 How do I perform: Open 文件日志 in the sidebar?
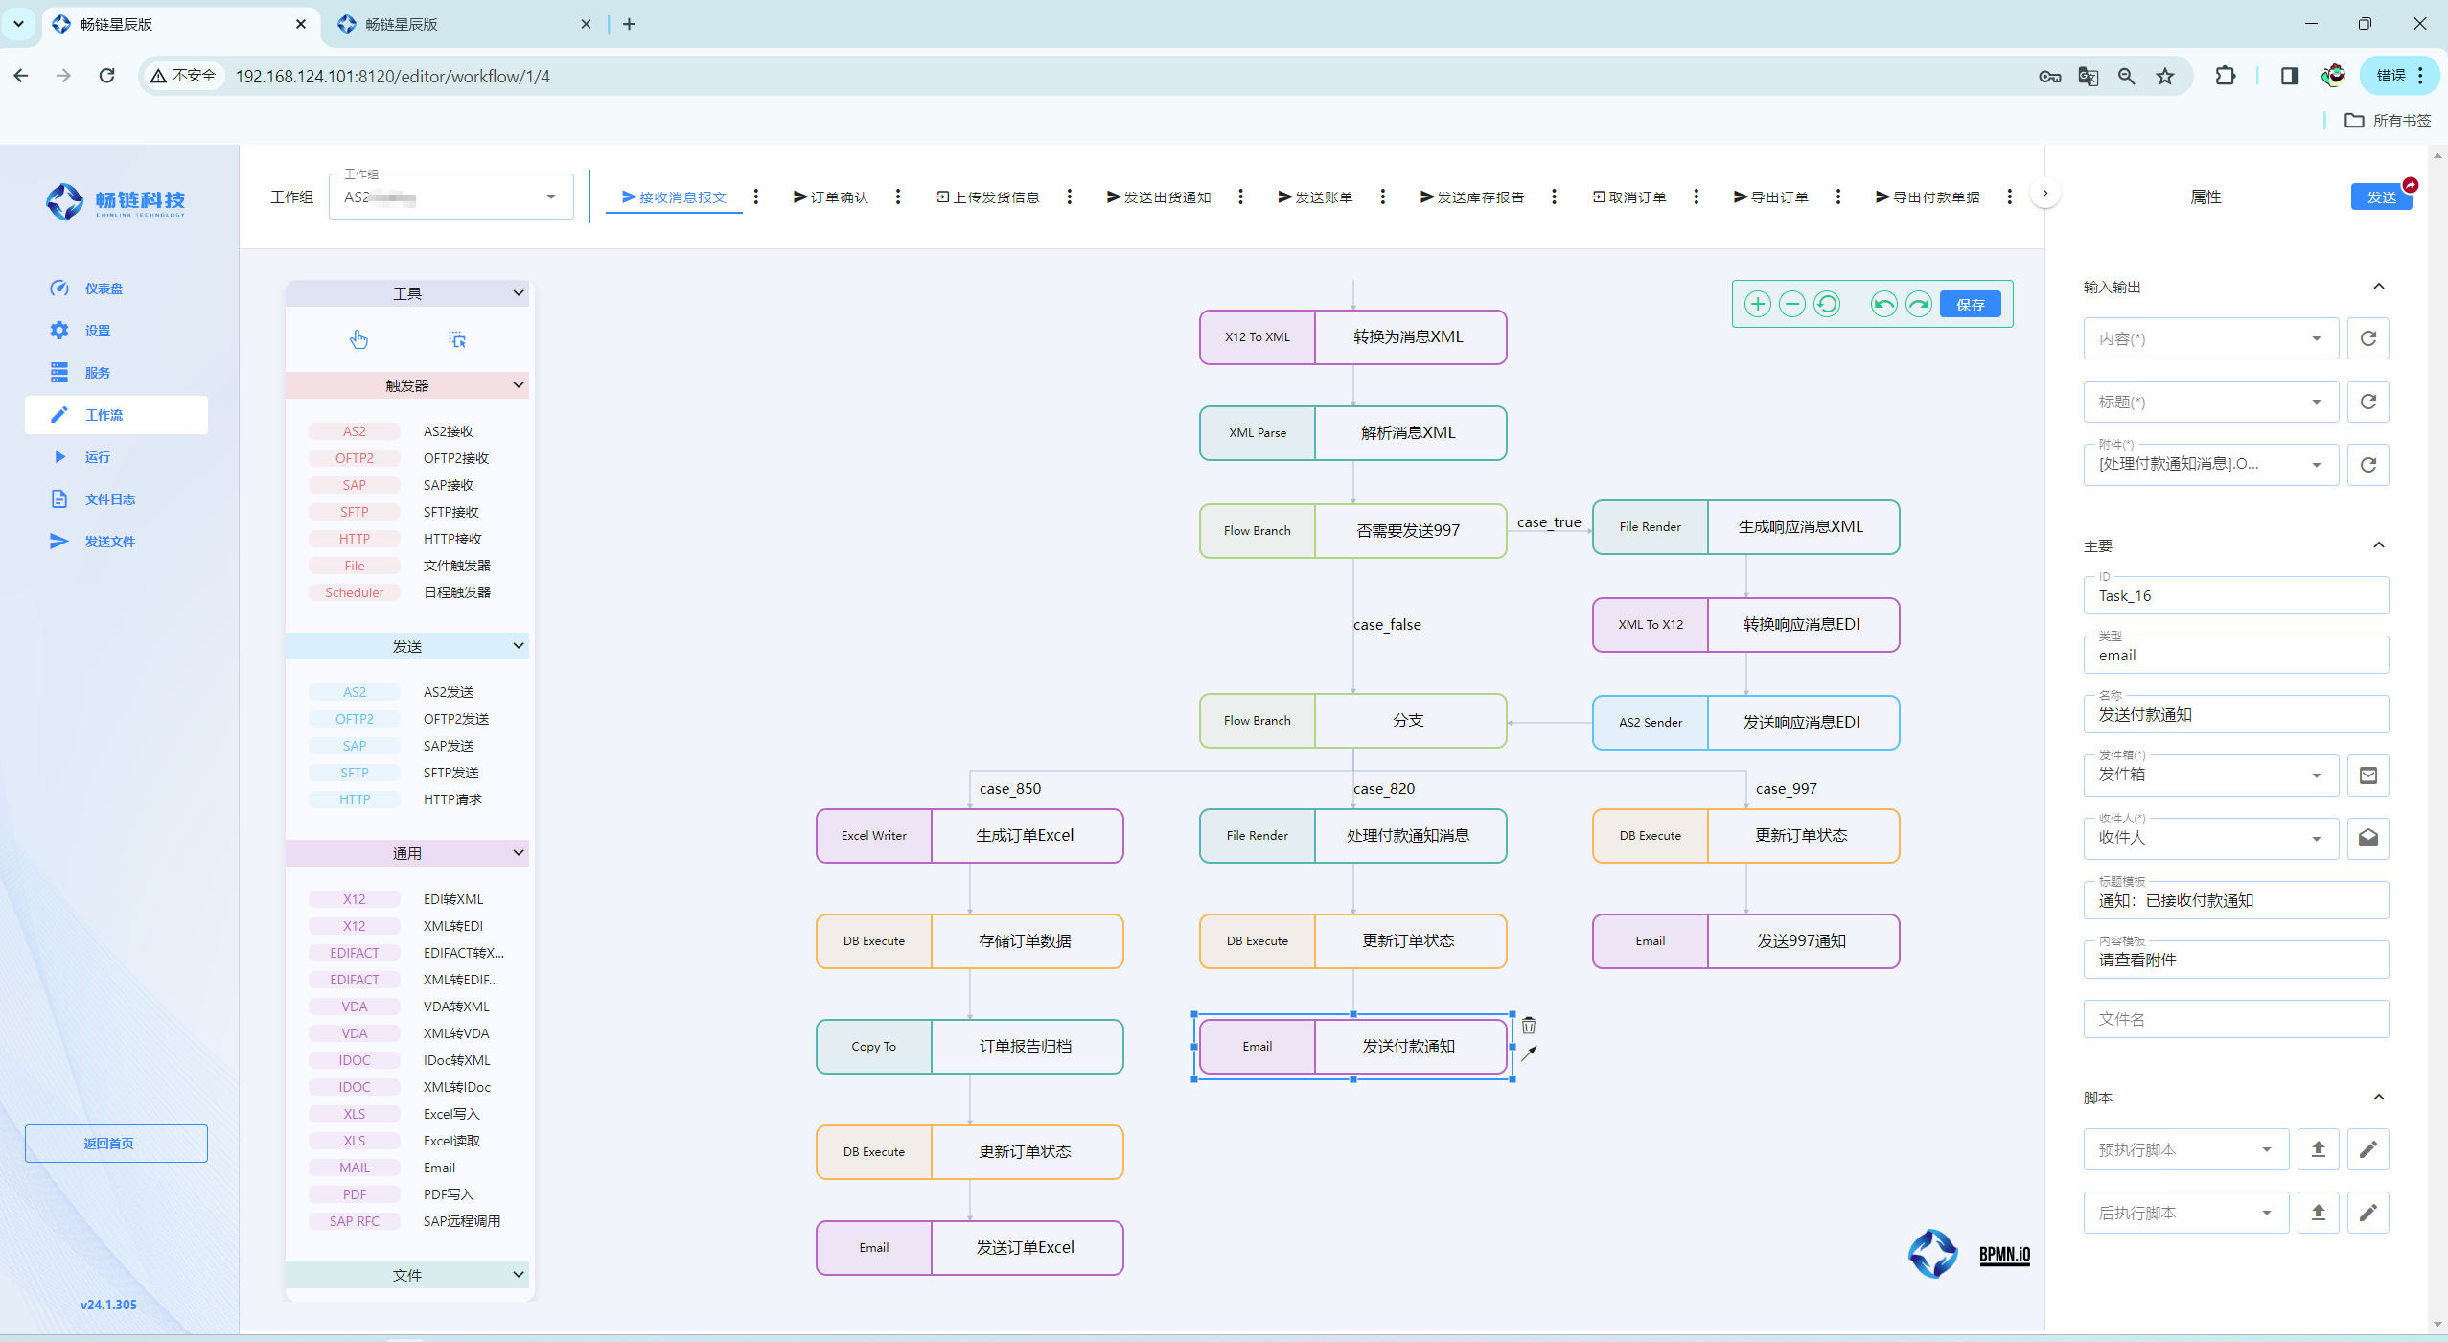(x=109, y=499)
